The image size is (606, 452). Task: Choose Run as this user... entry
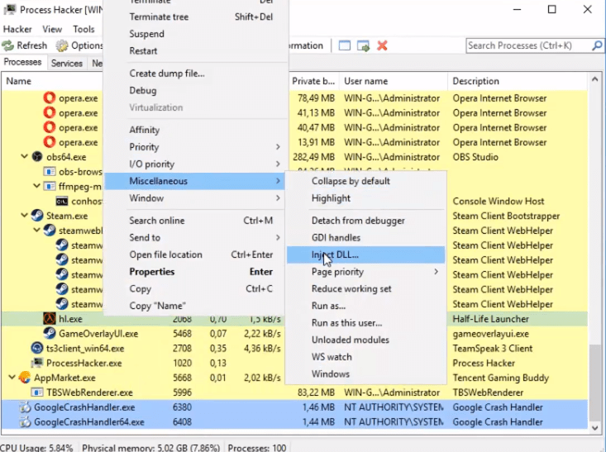tap(365, 322)
